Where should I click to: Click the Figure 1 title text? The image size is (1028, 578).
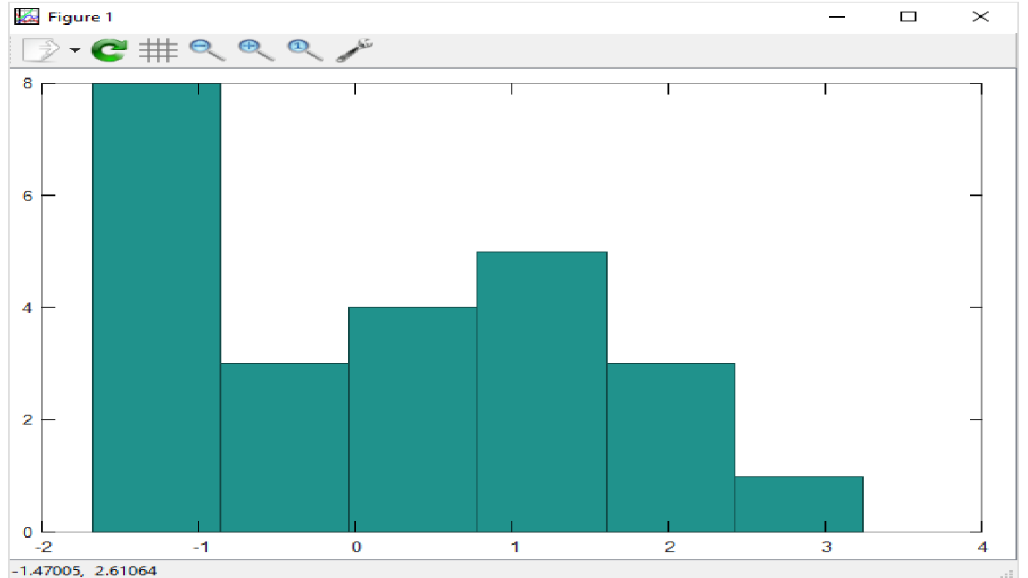[x=80, y=17]
